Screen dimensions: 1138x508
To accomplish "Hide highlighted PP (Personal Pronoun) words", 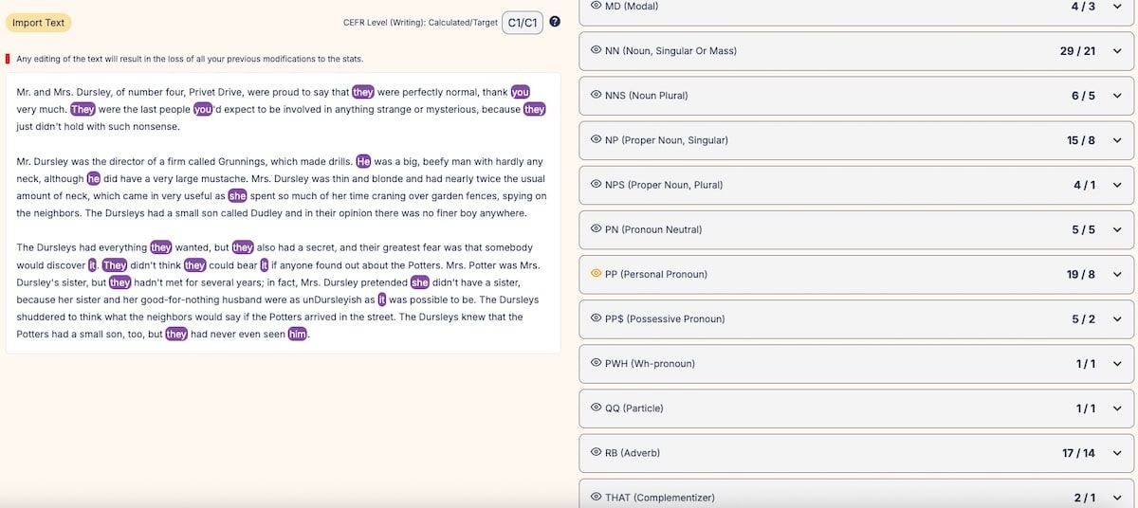I will point(596,274).
